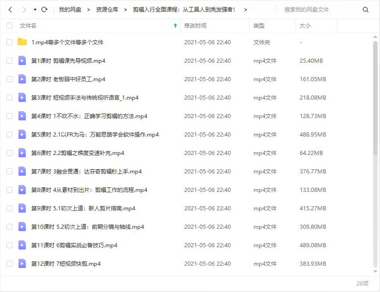This screenshot has height=292, width=380.
Task: Select 第9课时 5.1初次上道 file name
Action: coord(83,209)
